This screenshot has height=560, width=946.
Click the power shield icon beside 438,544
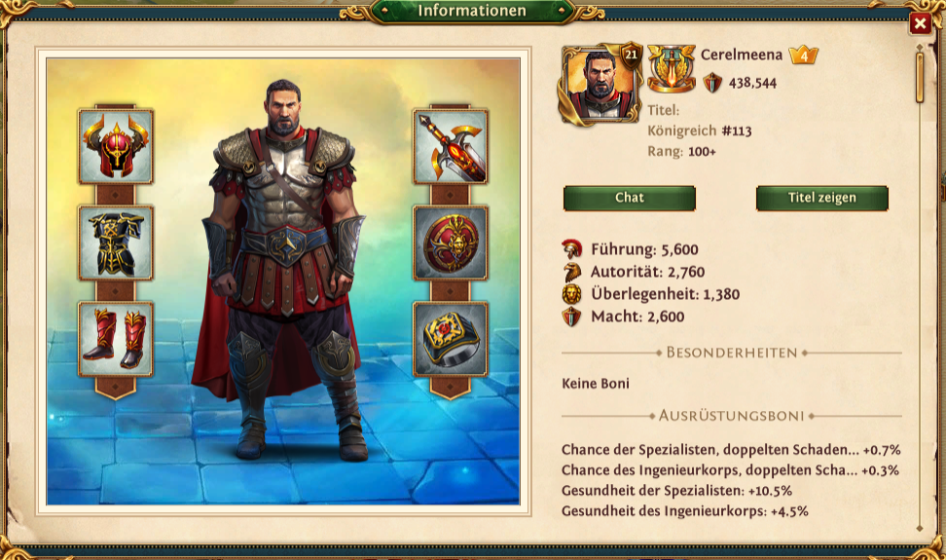coord(712,83)
